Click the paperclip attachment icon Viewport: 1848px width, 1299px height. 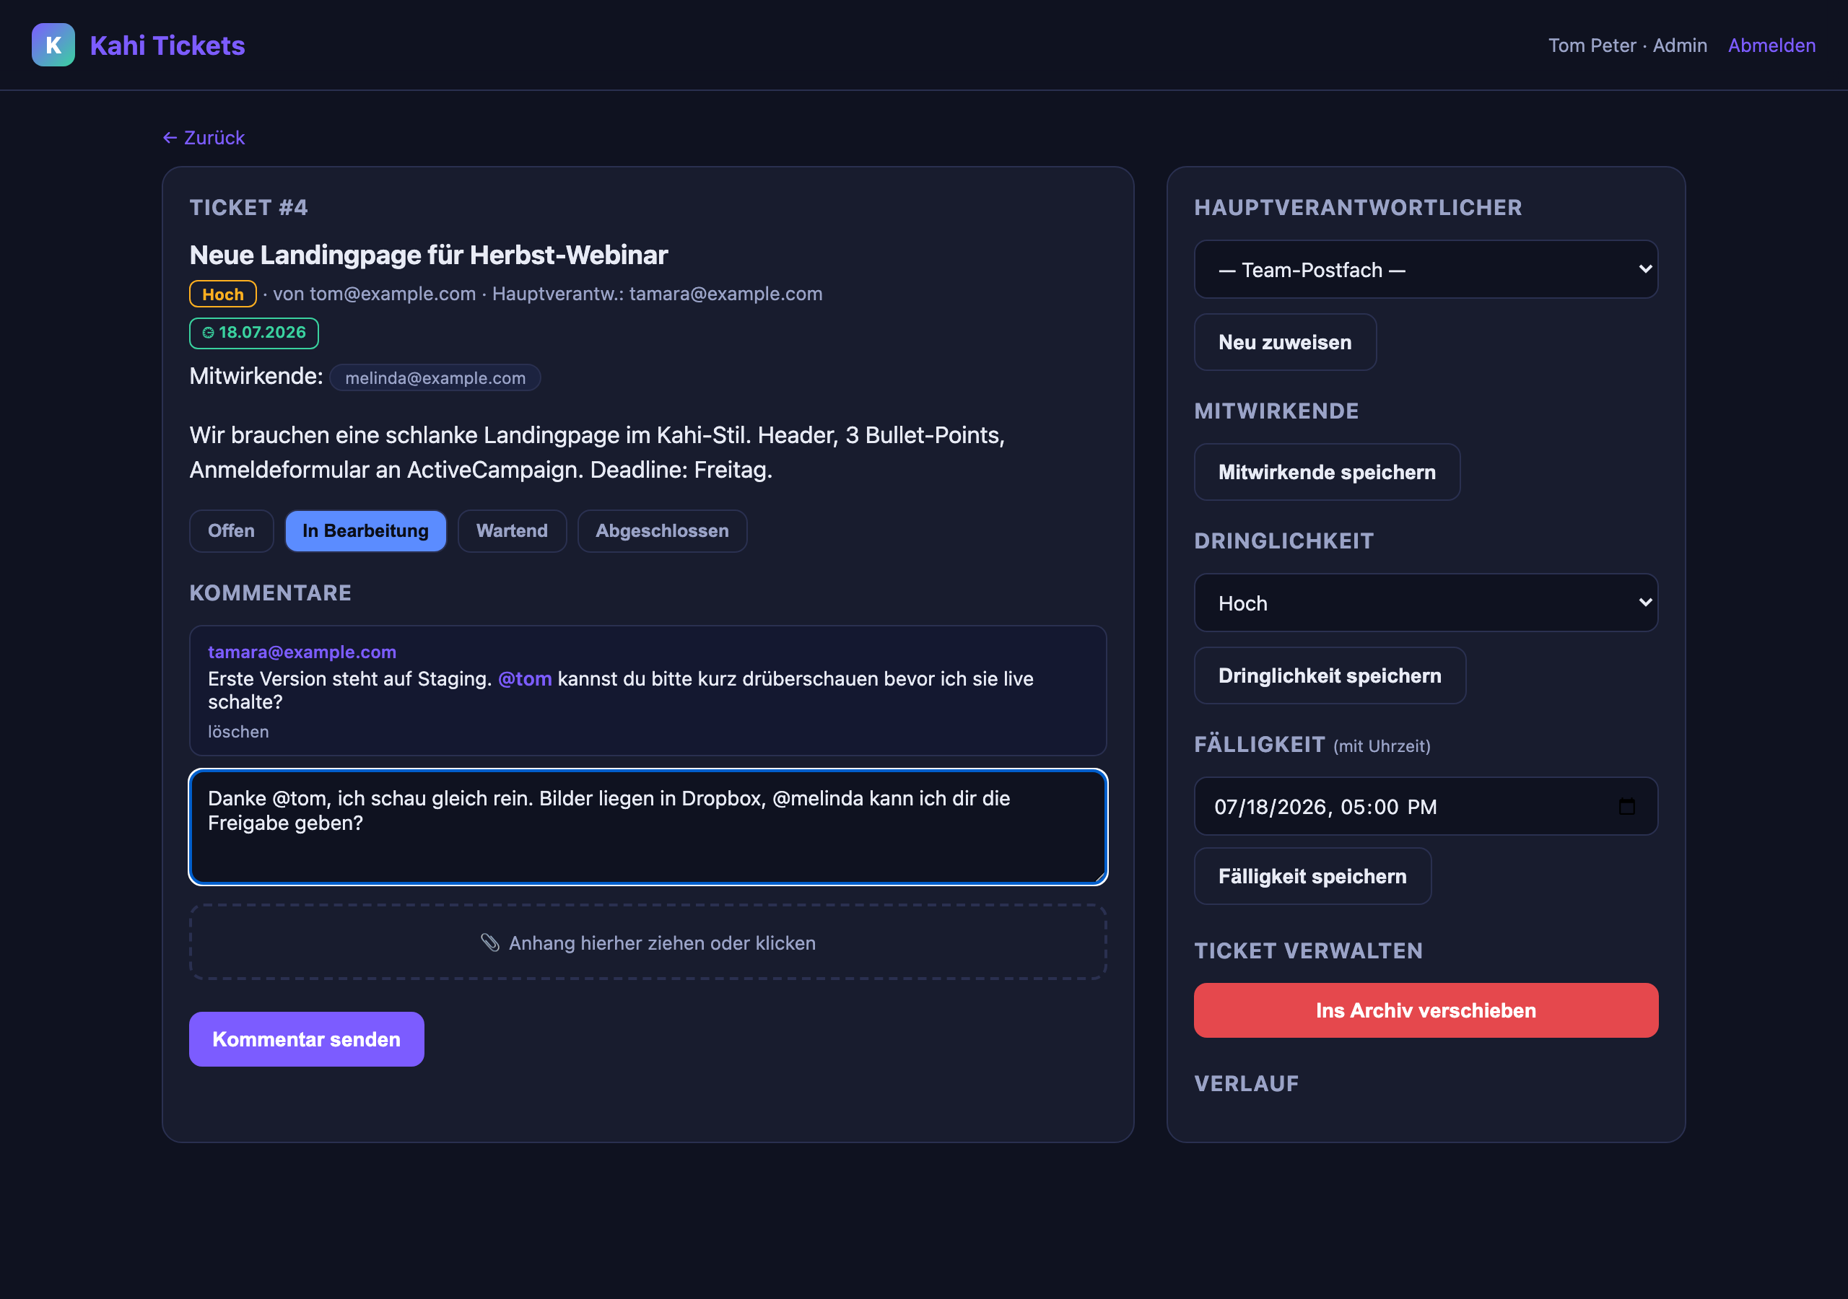(x=490, y=942)
